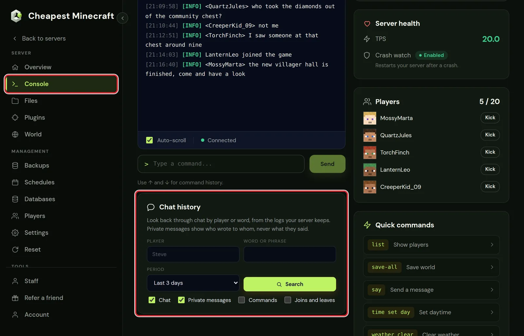The width and height of the screenshot is (524, 336).
Task: Kick player LanternLeo
Action: [x=490, y=169]
